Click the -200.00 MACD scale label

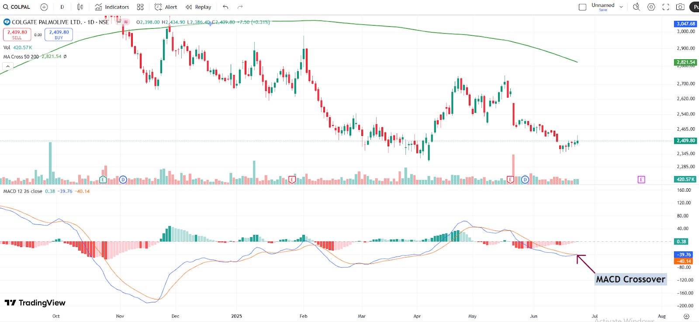[685, 306]
